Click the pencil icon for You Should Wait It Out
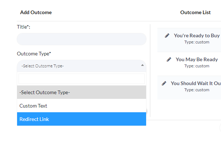The width and height of the screenshot is (221, 147). coord(164,83)
